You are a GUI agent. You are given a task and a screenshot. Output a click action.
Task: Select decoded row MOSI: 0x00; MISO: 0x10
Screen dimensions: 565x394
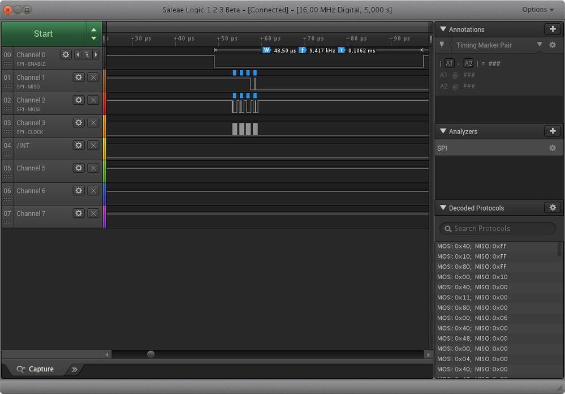tap(472, 277)
